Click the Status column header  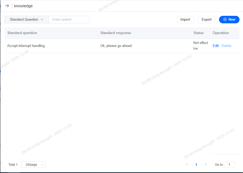199,33
